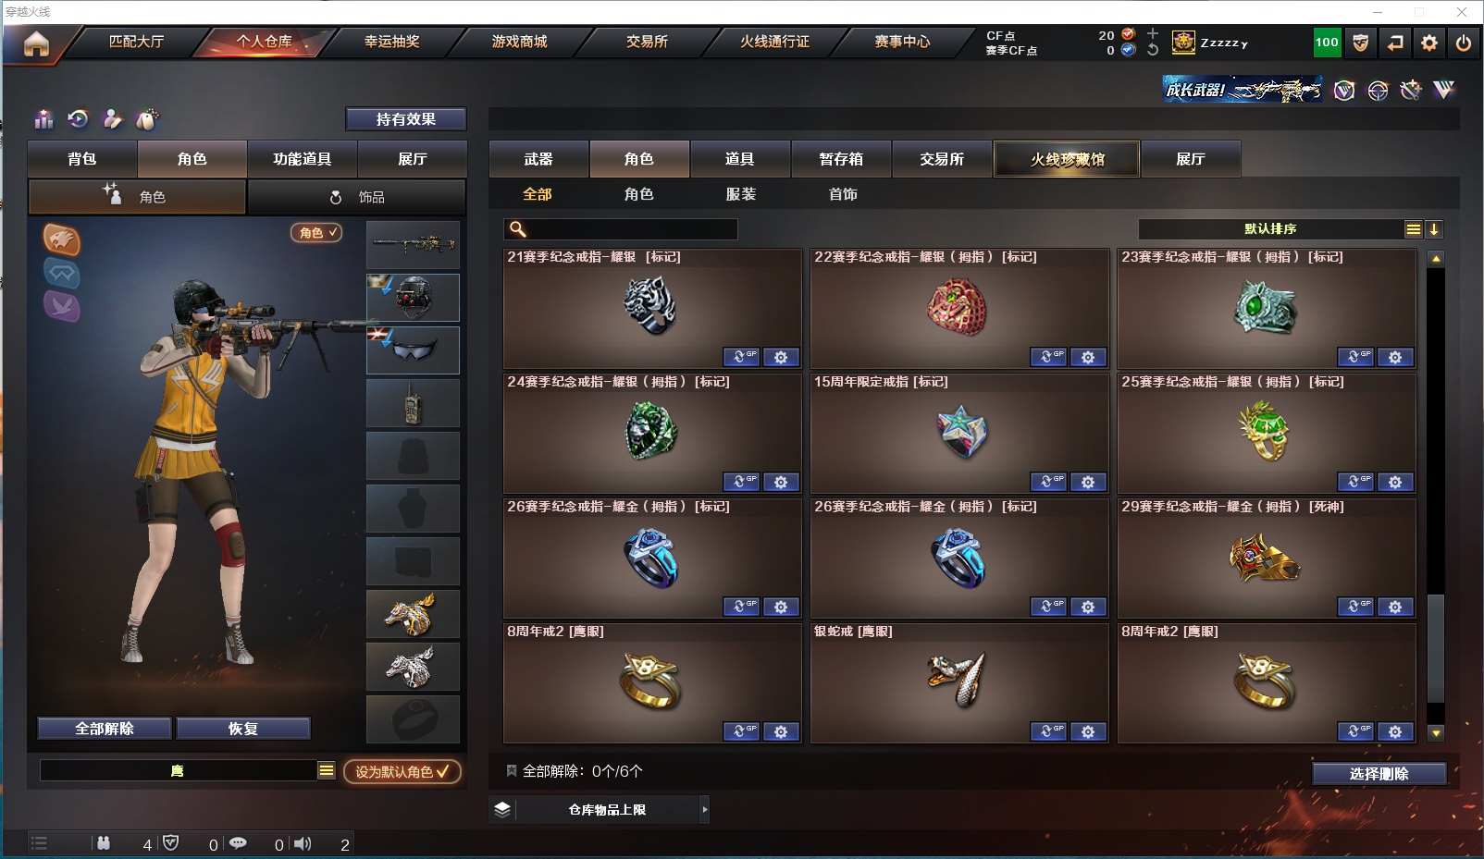Toggle 设为默认角色 checkbox button

coord(402,771)
